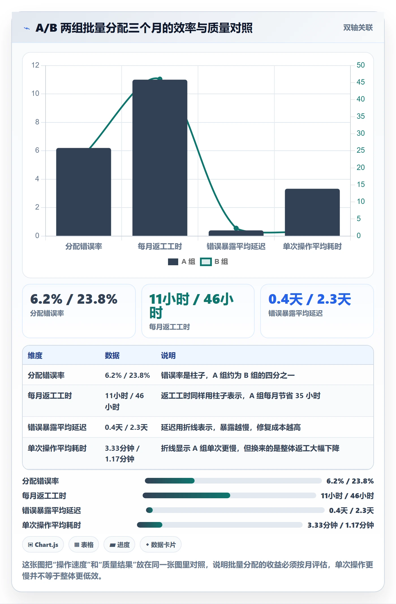Click the 错误暴露平均延迟 progress bar
Image resolution: width=396 pixels, height=604 pixels.
tap(235, 510)
